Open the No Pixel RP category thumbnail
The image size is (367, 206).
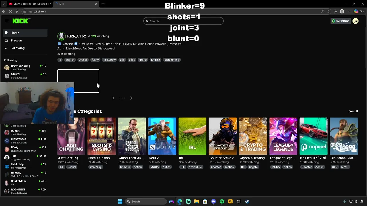point(313,136)
